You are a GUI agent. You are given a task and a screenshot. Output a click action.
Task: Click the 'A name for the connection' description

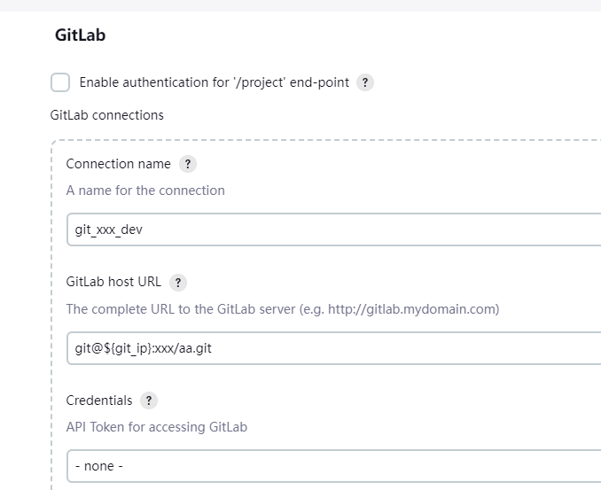click(145, 191)
